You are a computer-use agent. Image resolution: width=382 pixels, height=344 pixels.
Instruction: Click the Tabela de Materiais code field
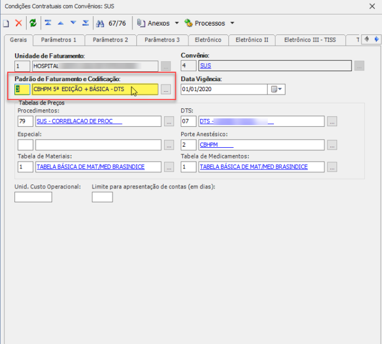[x=26, y=167]
